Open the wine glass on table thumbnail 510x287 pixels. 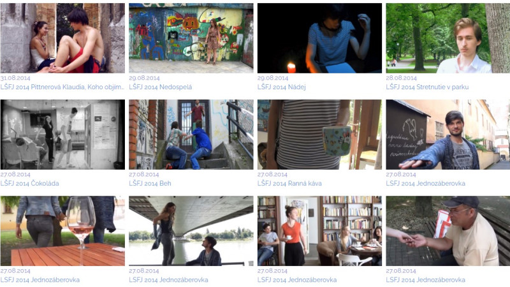coord(62,231)
